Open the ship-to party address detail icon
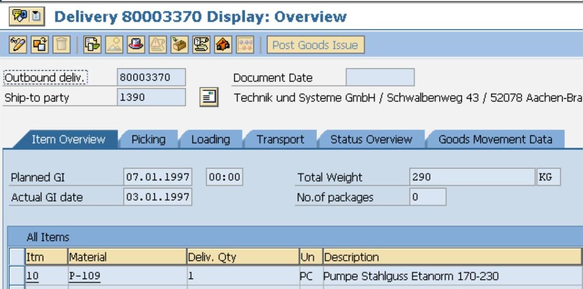Image resolution: width=583 pixels, height=289 pixels. [x=208, y=98]
